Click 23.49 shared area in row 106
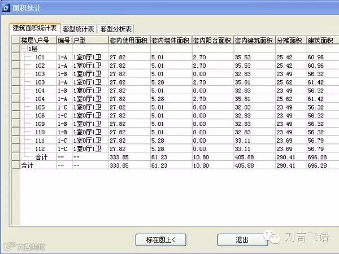 284,115
